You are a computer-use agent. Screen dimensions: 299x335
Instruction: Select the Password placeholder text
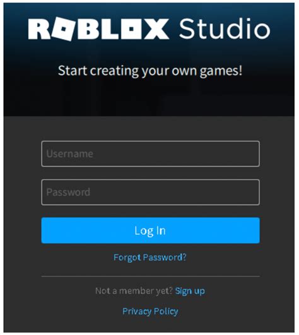point(68,192)
